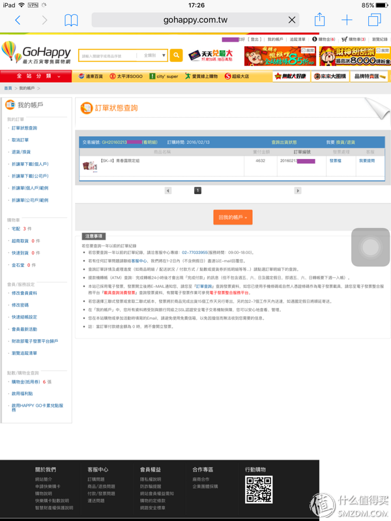Open the 宅配 3 件 cart link
The image size is (391, 521).
point(22,229)
